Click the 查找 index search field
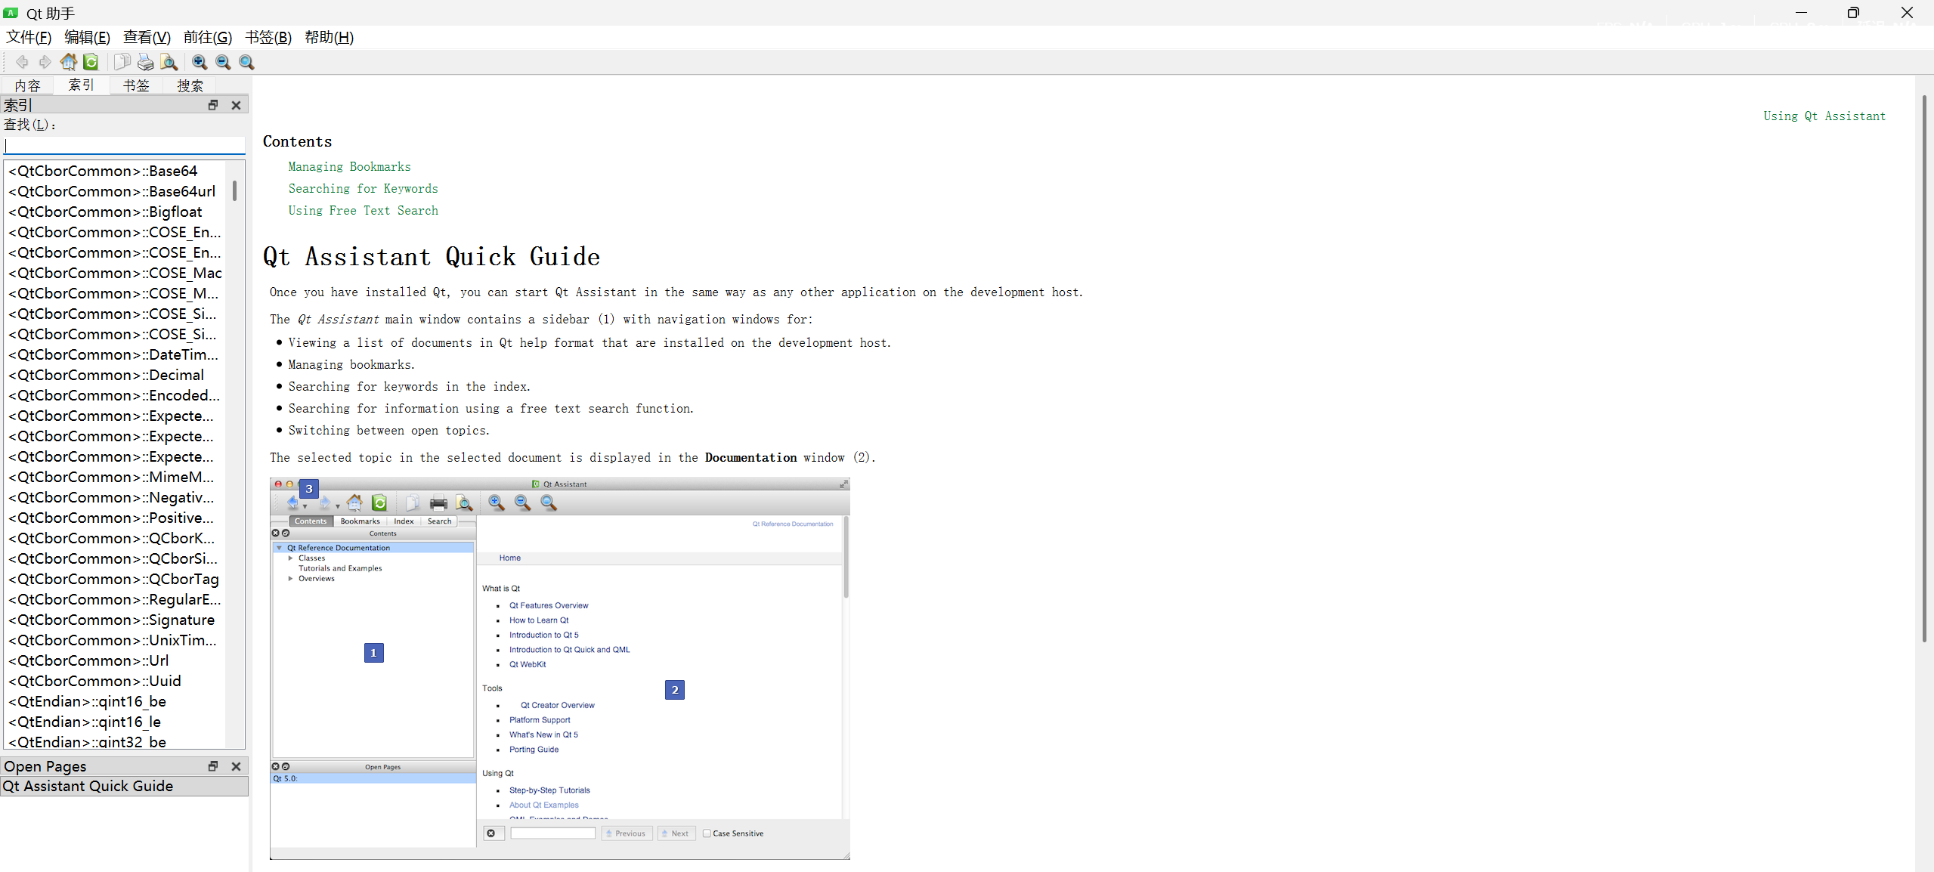 [x=125, y=145]
